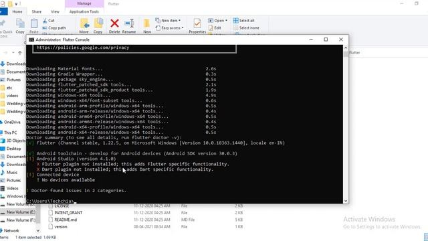428x241 pixels.
Task: Click the Rename icon in the ribbon
Action: [x=129, y=23]
